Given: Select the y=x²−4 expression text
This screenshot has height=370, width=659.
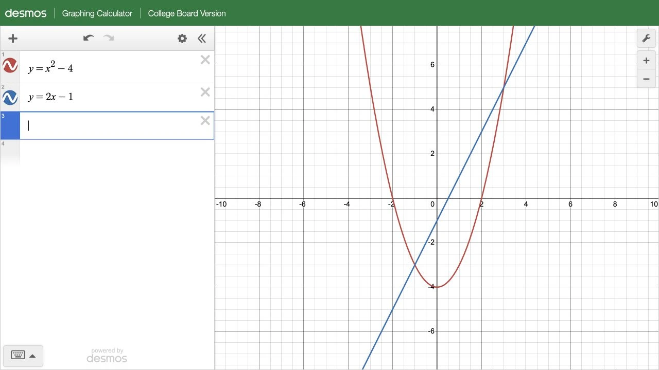Looking at the screenshot, I should (x=50, y=67).
